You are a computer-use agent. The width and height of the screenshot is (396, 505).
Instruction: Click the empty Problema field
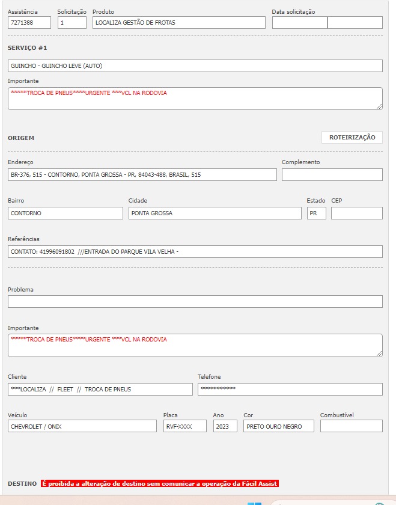point(195,302)
